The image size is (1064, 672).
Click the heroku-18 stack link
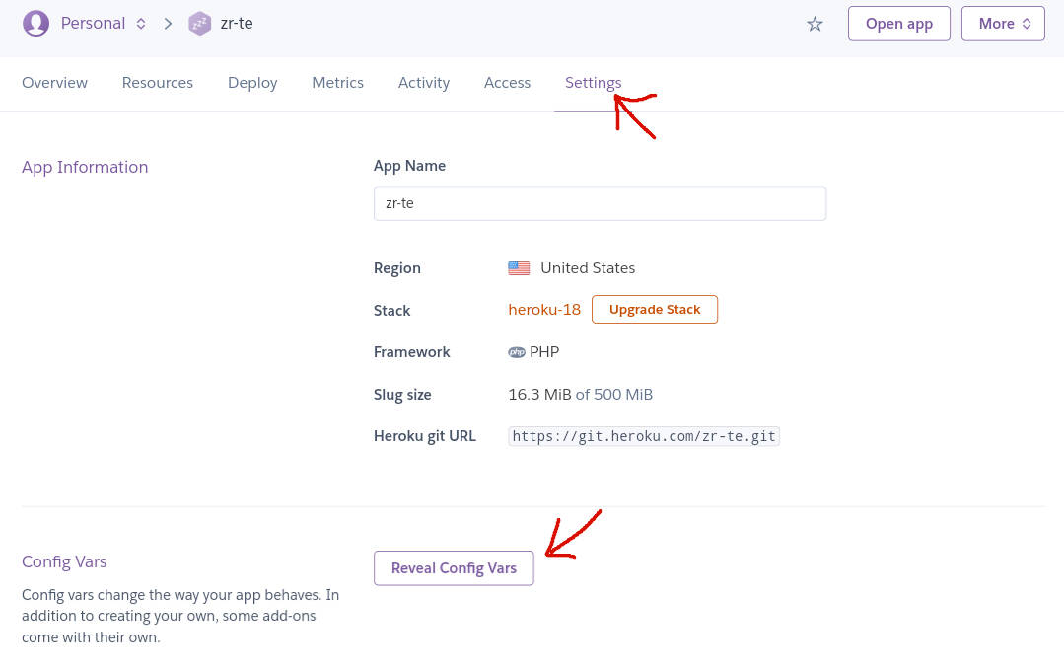pyautogui.click(x=544, y=310)
